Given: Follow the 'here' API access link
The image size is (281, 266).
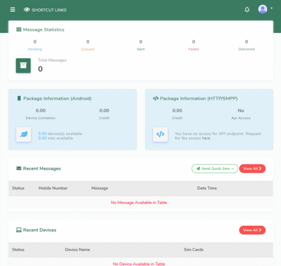Looking at the screenshot, I should coord(206,138).
